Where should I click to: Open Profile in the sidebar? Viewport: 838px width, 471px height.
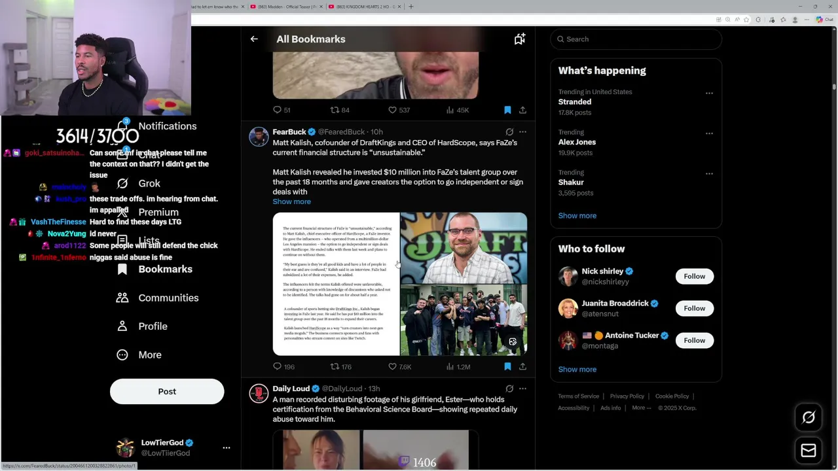tap(141, 326)
